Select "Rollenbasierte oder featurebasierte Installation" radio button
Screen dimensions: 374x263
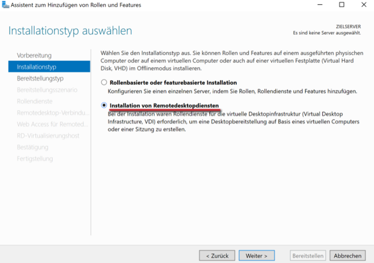coord(104,83)
